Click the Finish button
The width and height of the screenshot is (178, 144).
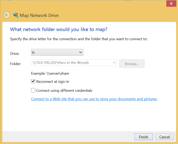pos(143,137)
